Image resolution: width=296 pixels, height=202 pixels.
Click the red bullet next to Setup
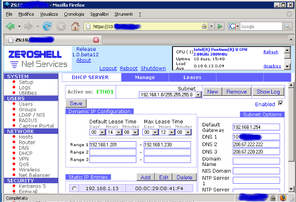(x=14, y=82)
